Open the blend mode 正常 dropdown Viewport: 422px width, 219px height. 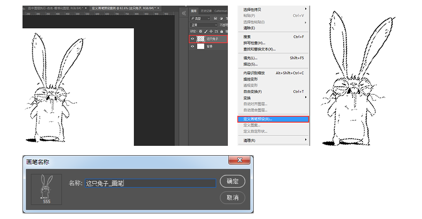[x=203, y=25]
